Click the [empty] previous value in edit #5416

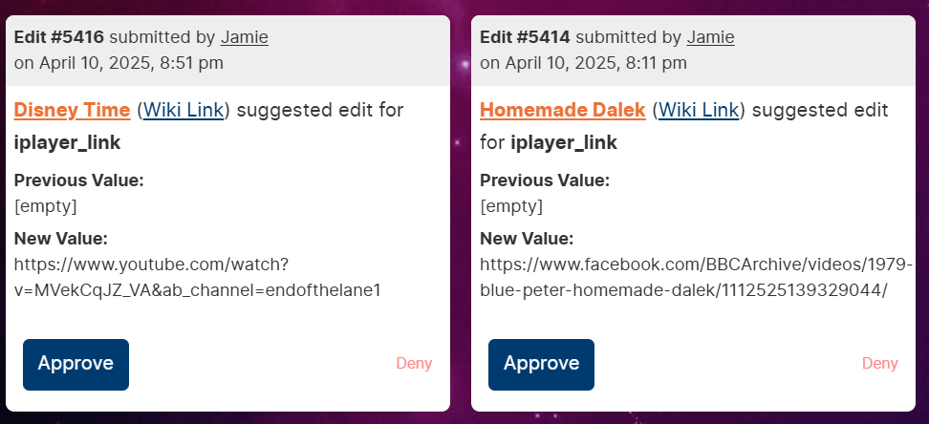tap(46, 206)
